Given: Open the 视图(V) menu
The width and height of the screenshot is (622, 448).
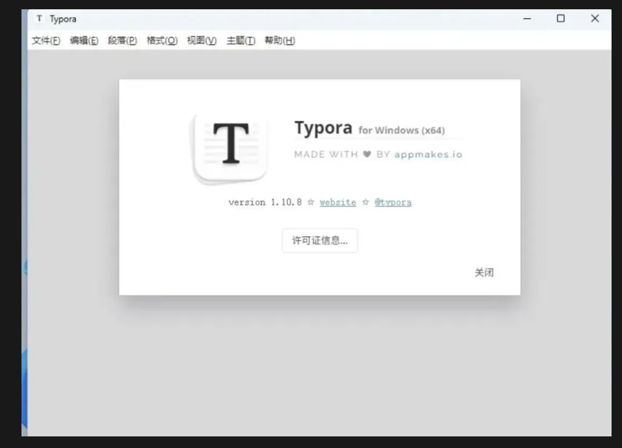Looking at the screenshot, I should (x=202, y=41).
